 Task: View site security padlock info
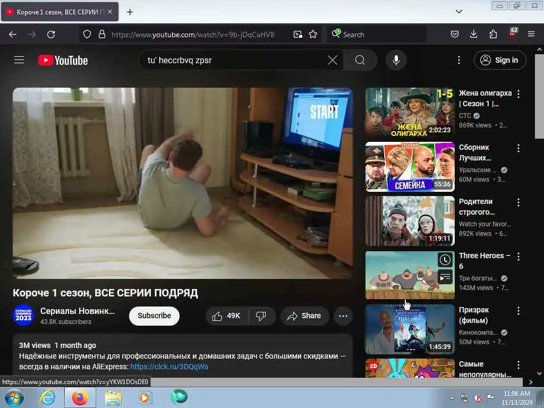pos(101,34)
